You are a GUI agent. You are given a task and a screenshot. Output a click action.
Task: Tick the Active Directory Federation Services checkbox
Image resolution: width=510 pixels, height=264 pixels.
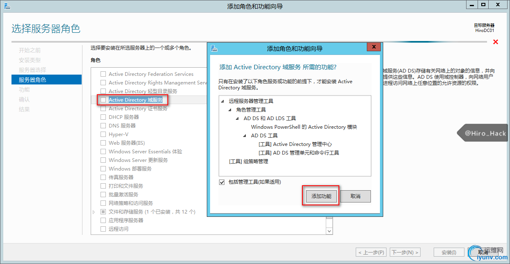tap(103, 74)
